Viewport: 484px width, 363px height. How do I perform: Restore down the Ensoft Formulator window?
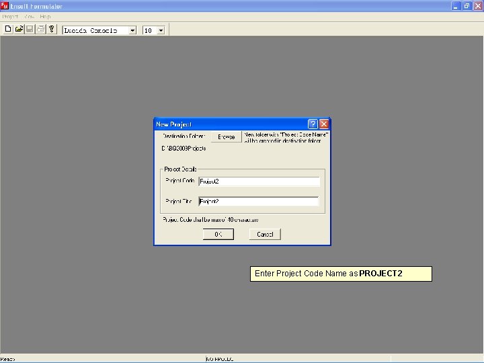point(467,6)
